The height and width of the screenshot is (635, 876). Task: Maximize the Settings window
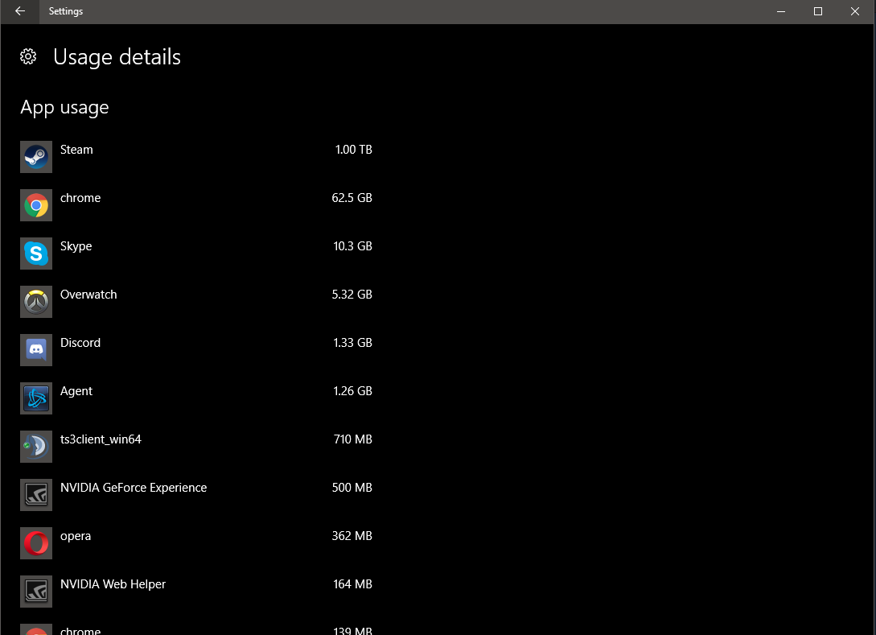coord(818,11)
